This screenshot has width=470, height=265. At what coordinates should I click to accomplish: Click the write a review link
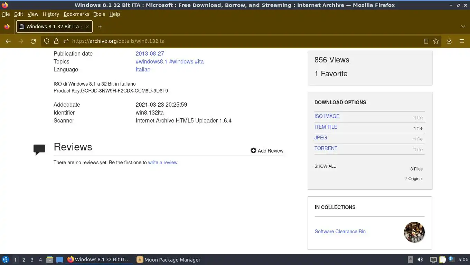(x=163, y=163)
